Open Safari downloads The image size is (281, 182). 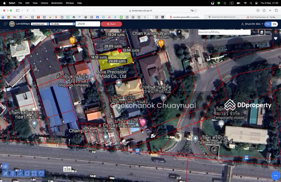[x=258, y=11]
